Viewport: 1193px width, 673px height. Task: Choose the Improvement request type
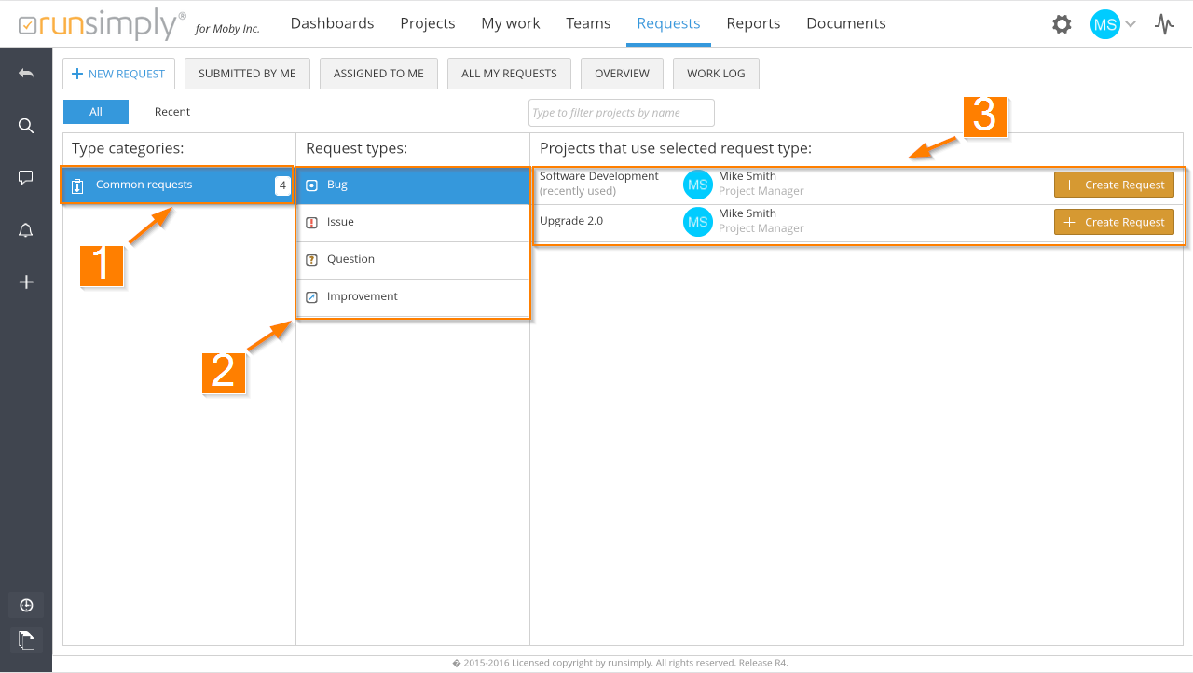(413, 297)
